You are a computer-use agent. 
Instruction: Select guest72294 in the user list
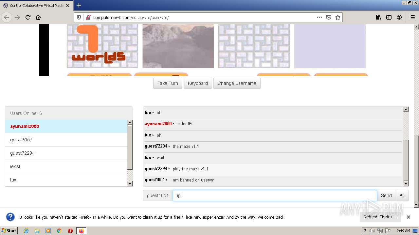(x=66, y=153)
